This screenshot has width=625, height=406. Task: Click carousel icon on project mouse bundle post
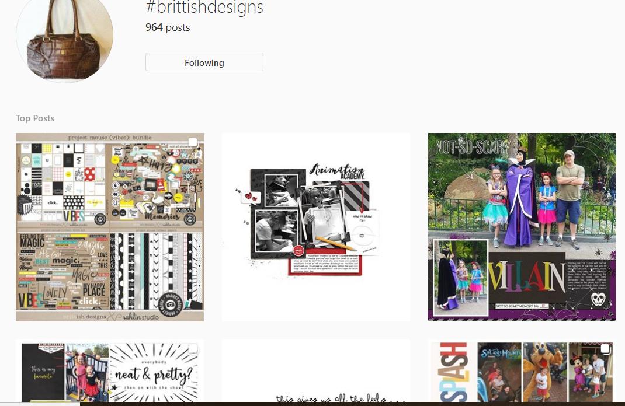pyautogui.click(x=193, y=142)
